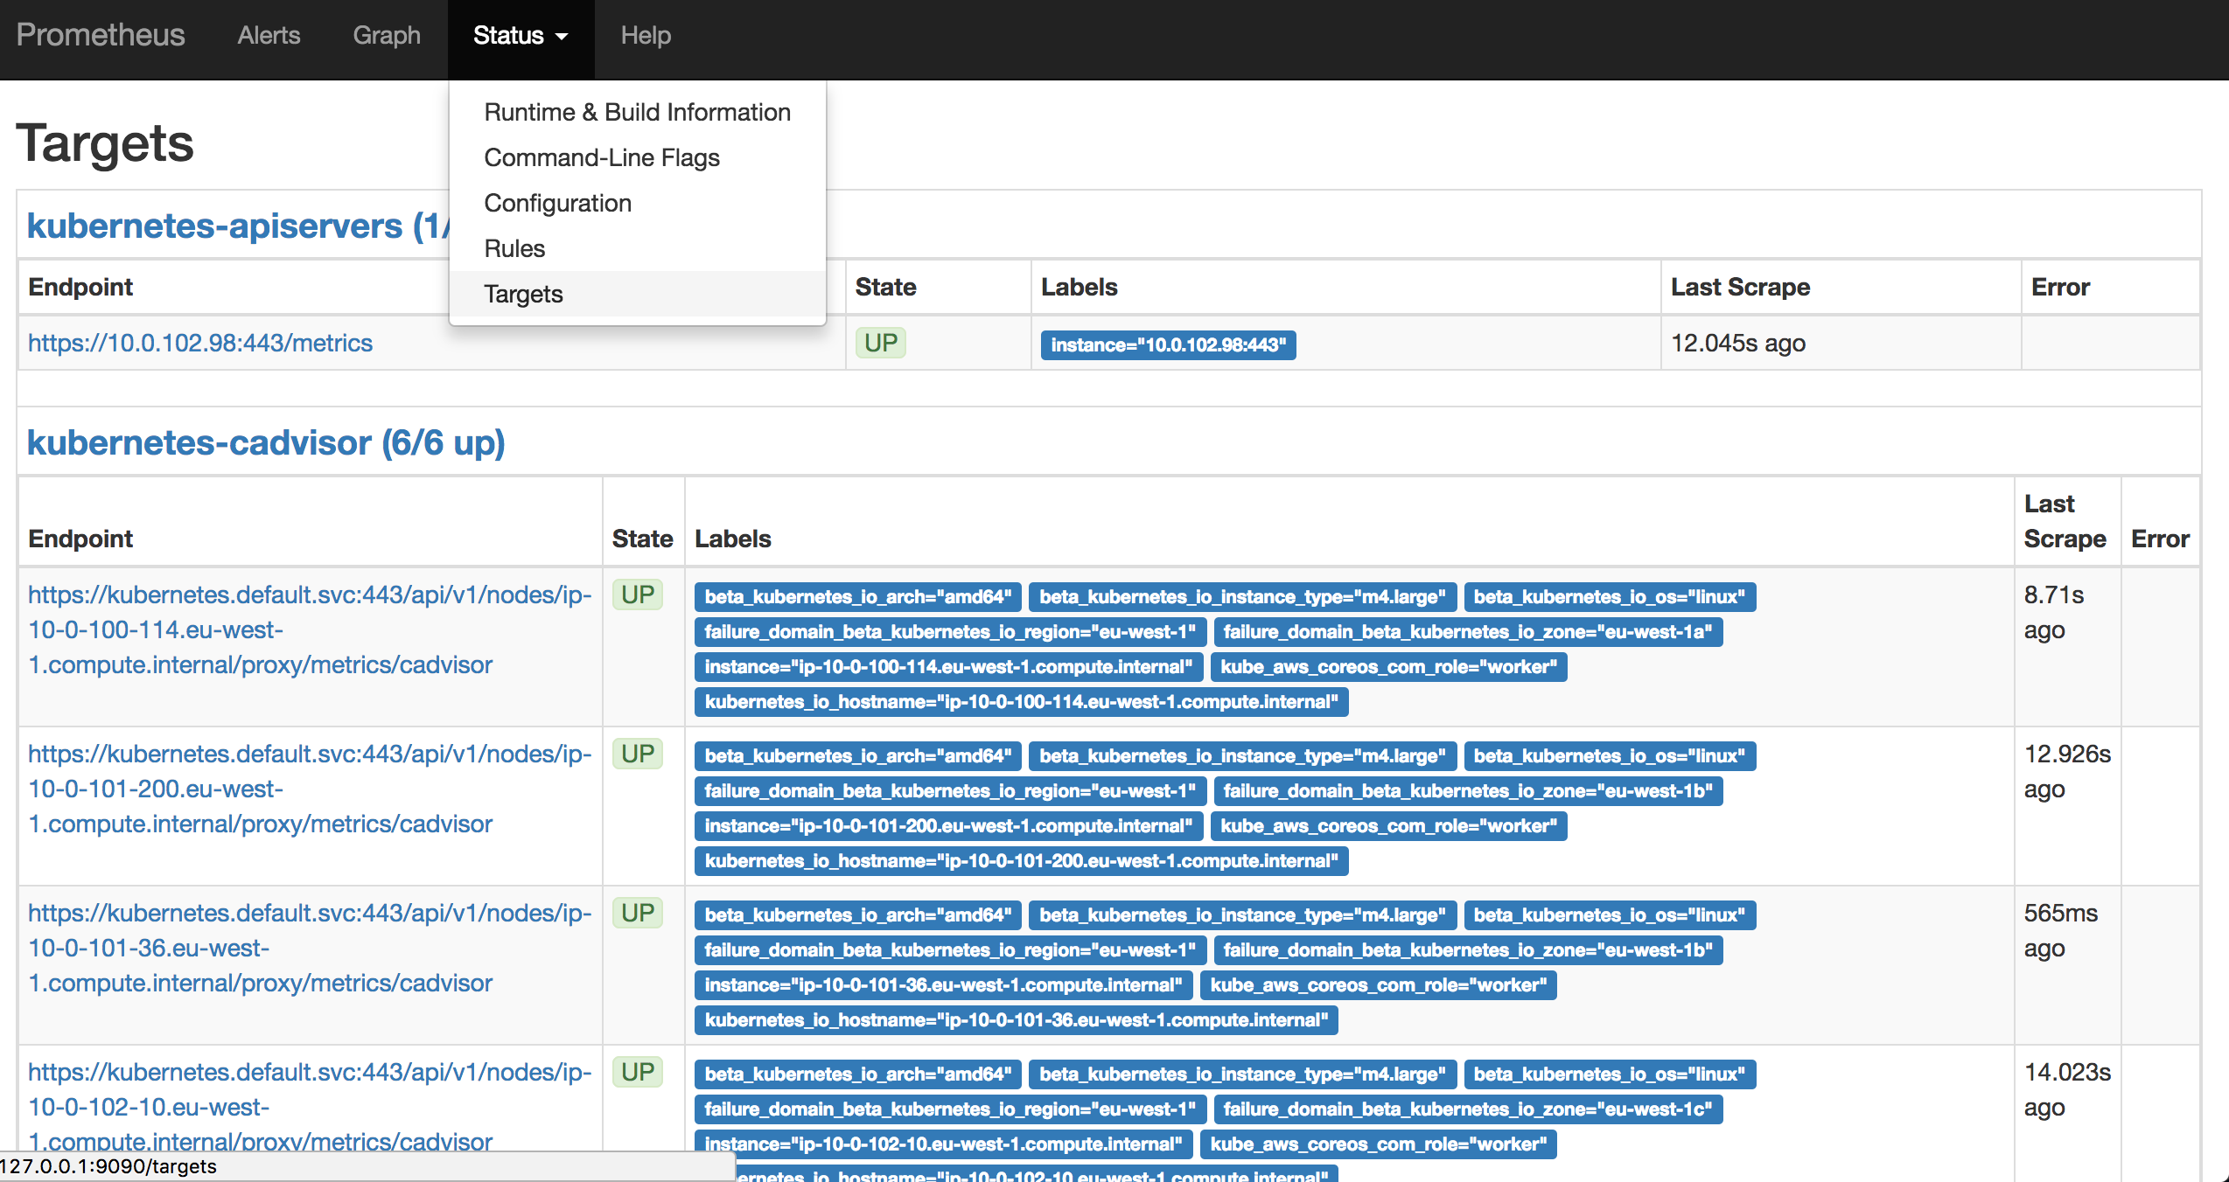The width and height of the screenshot is (2229, 1182).
Task: Click the Prometheus brand link
Action: [x=101, y=35]
